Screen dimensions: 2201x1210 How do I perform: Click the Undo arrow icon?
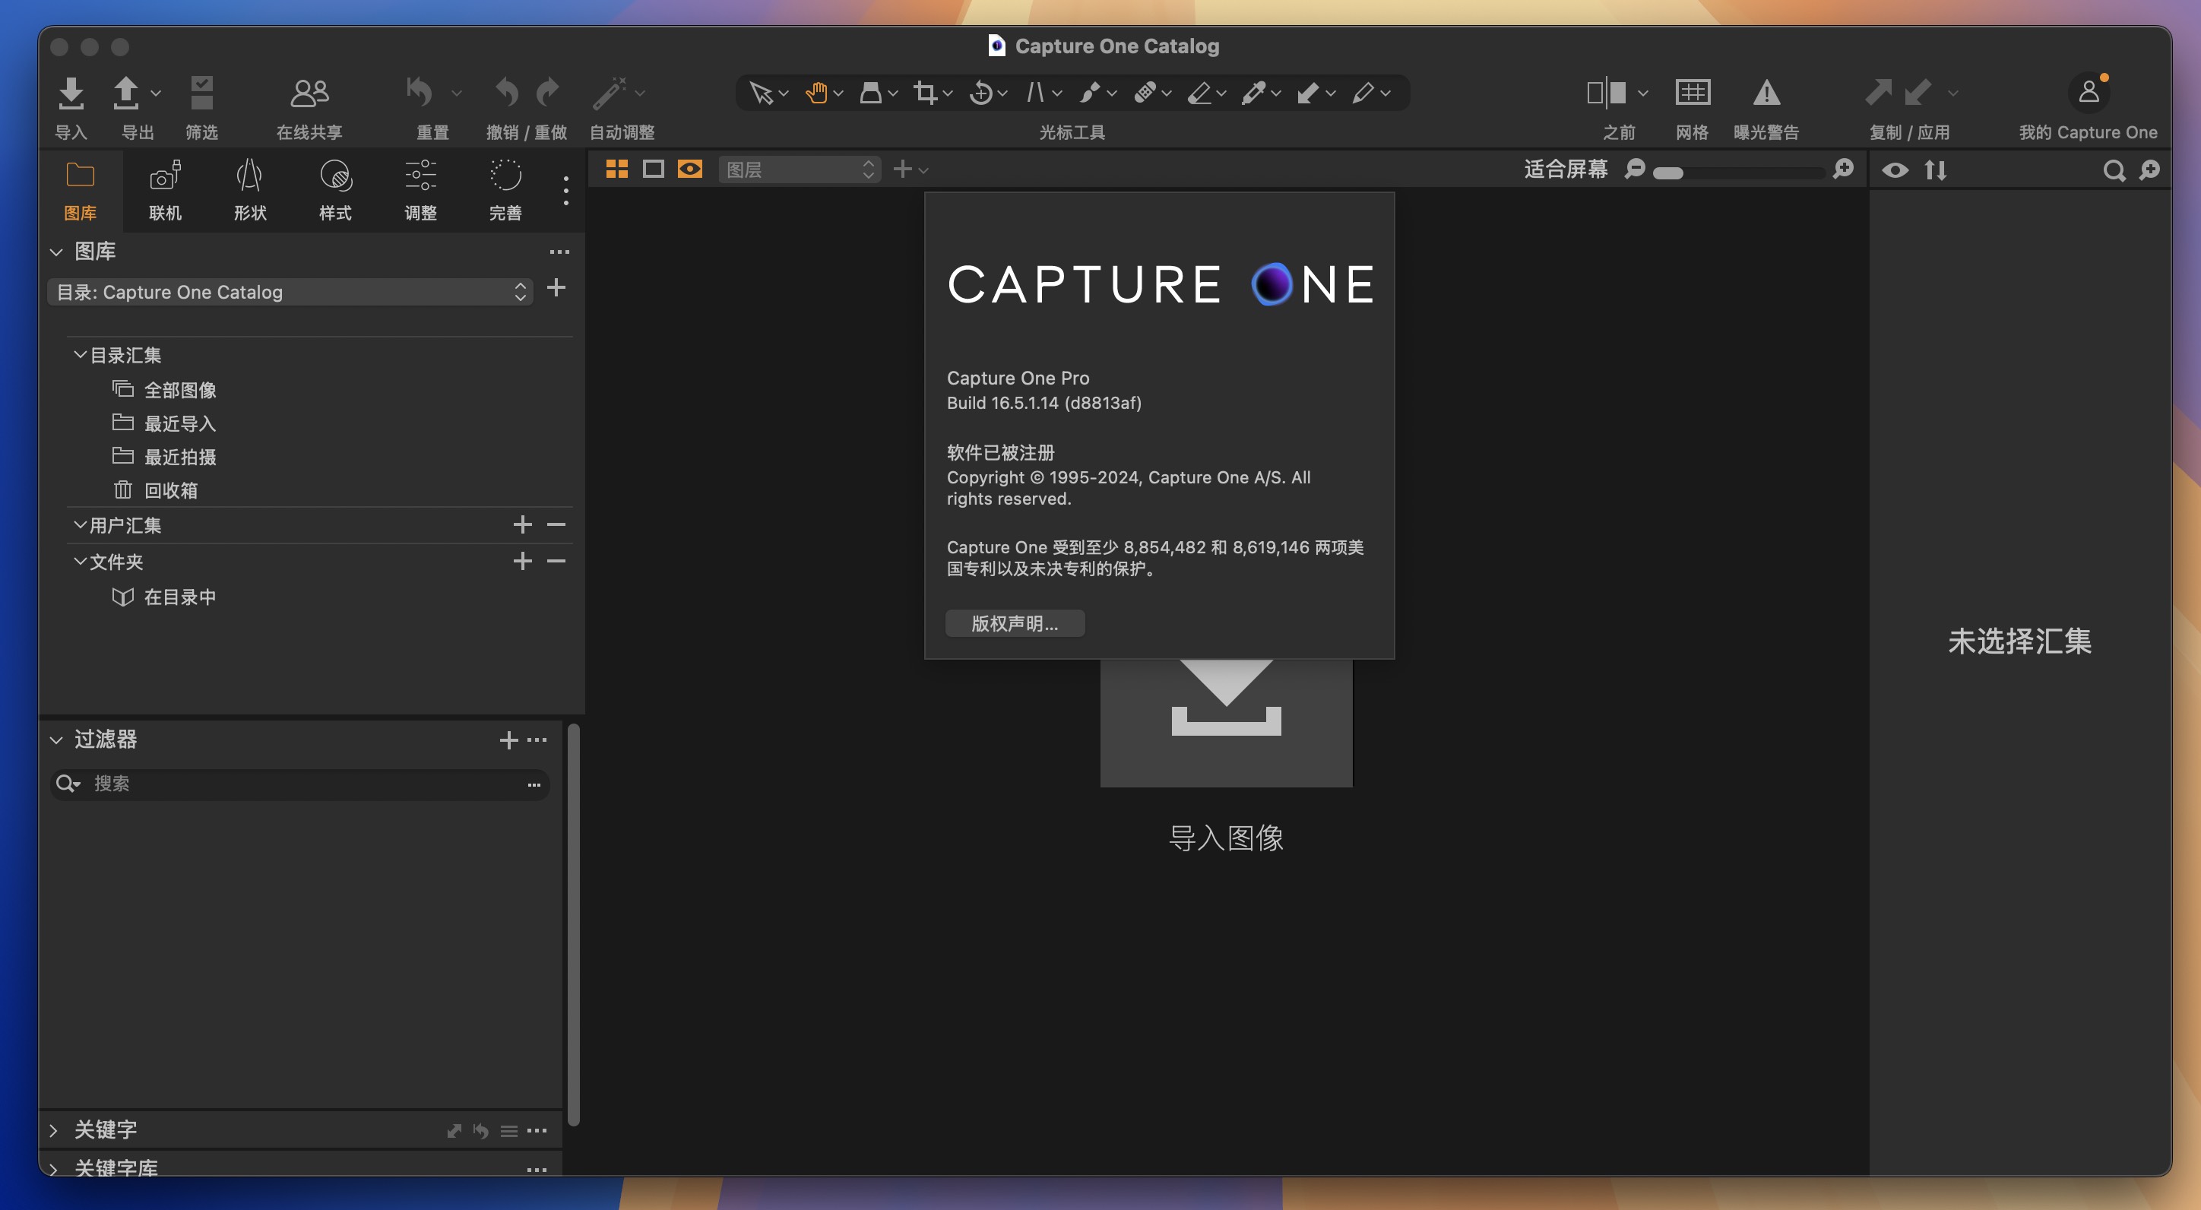[507, 91]
